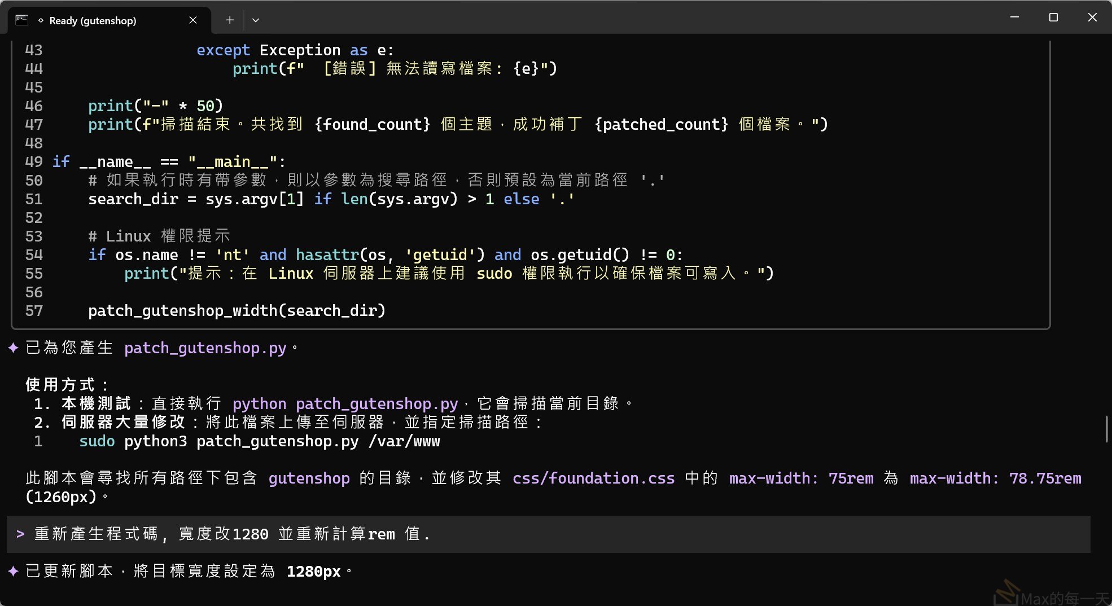This screenshot has height=606, width=1112.
Task: Click line number 57 in code block
Action: click(x=34, y=311)
